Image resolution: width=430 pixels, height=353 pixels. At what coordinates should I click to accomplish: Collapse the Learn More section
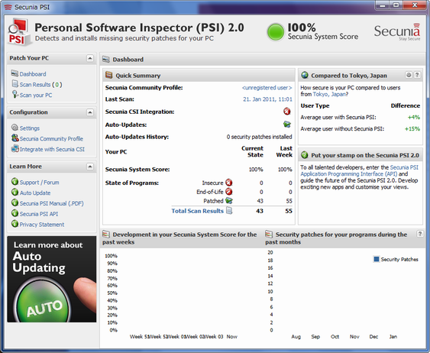89,167
